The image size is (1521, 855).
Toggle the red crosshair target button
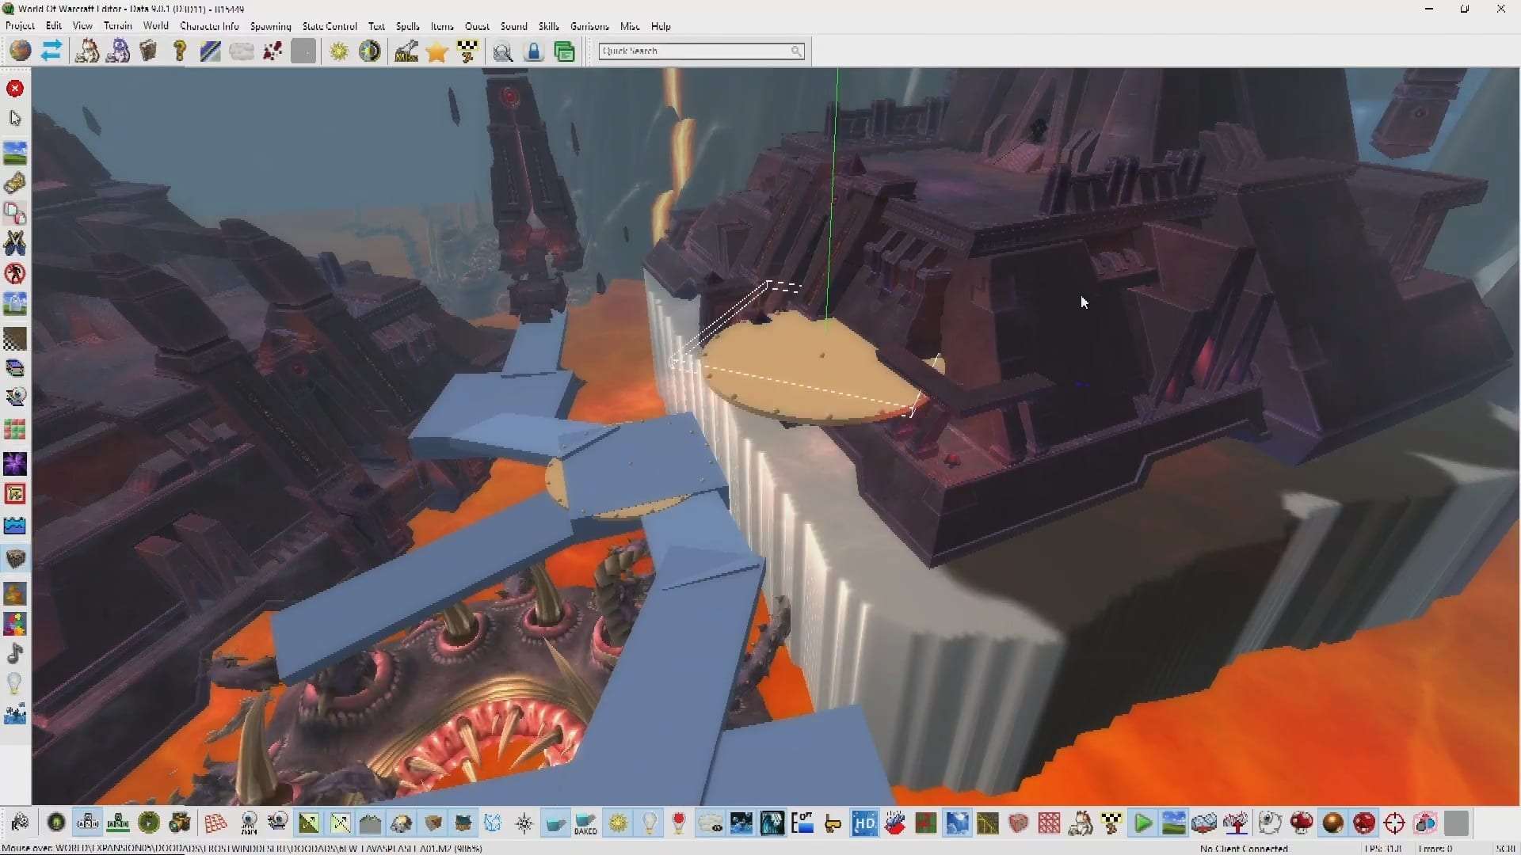pos(1394,824)
